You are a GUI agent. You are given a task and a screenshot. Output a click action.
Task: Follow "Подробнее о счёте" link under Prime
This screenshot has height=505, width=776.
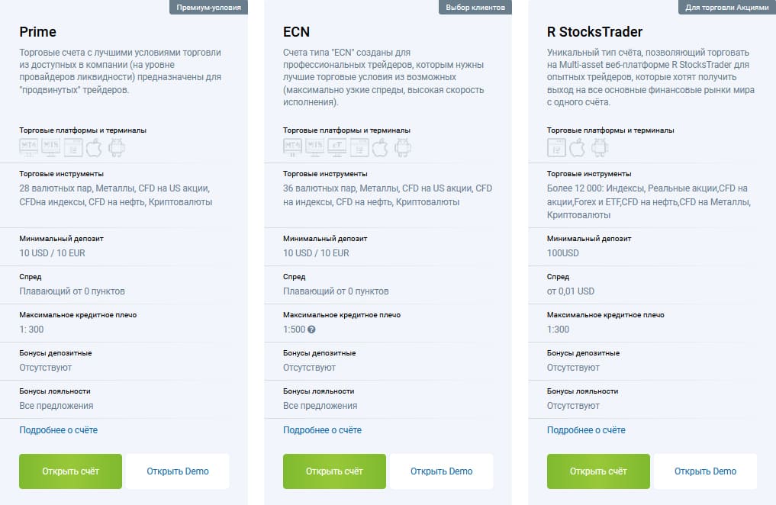tap(58, 430)
